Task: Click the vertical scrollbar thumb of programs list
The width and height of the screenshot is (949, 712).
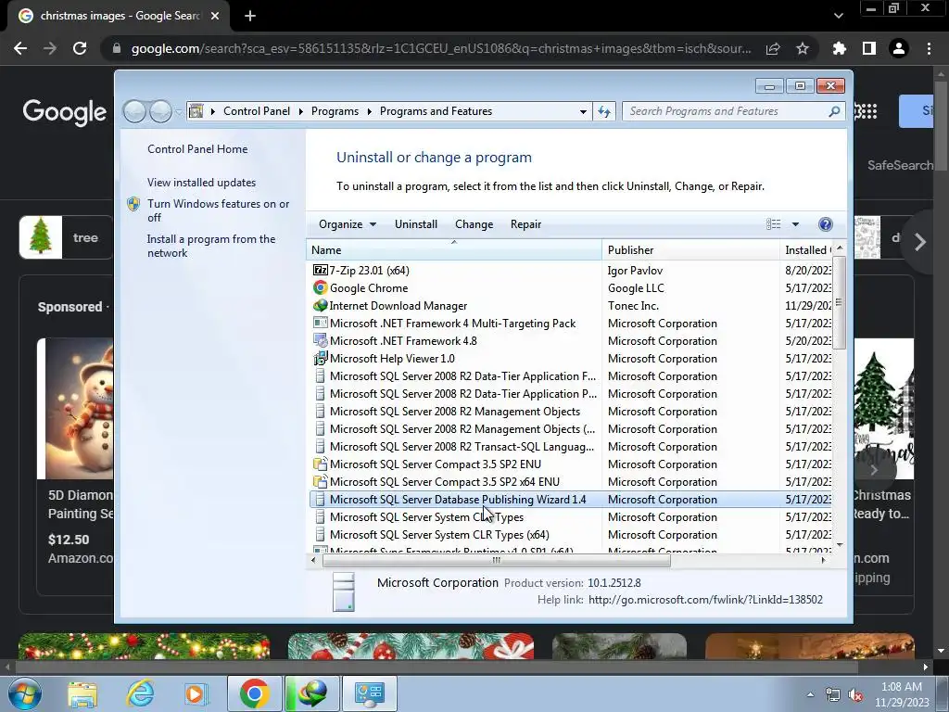Action: (839, 303)
